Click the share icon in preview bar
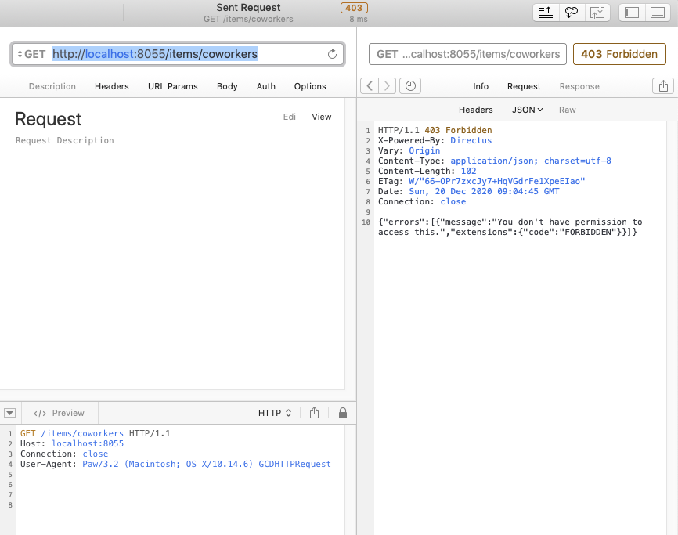This screenshot has width=678, height=535. [x=315, y=413]
